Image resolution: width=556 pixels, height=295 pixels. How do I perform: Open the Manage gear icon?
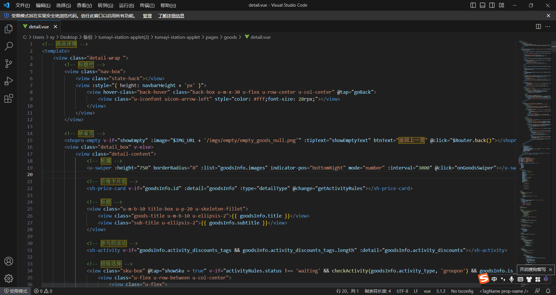pyautogui.click(x=9, y=279)
